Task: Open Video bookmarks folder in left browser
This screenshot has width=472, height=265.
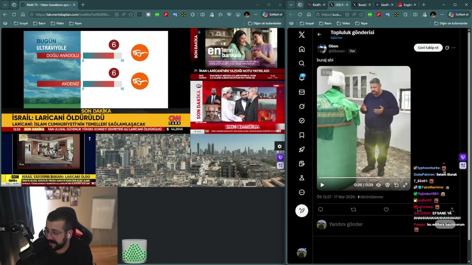Action: [57, 23]
